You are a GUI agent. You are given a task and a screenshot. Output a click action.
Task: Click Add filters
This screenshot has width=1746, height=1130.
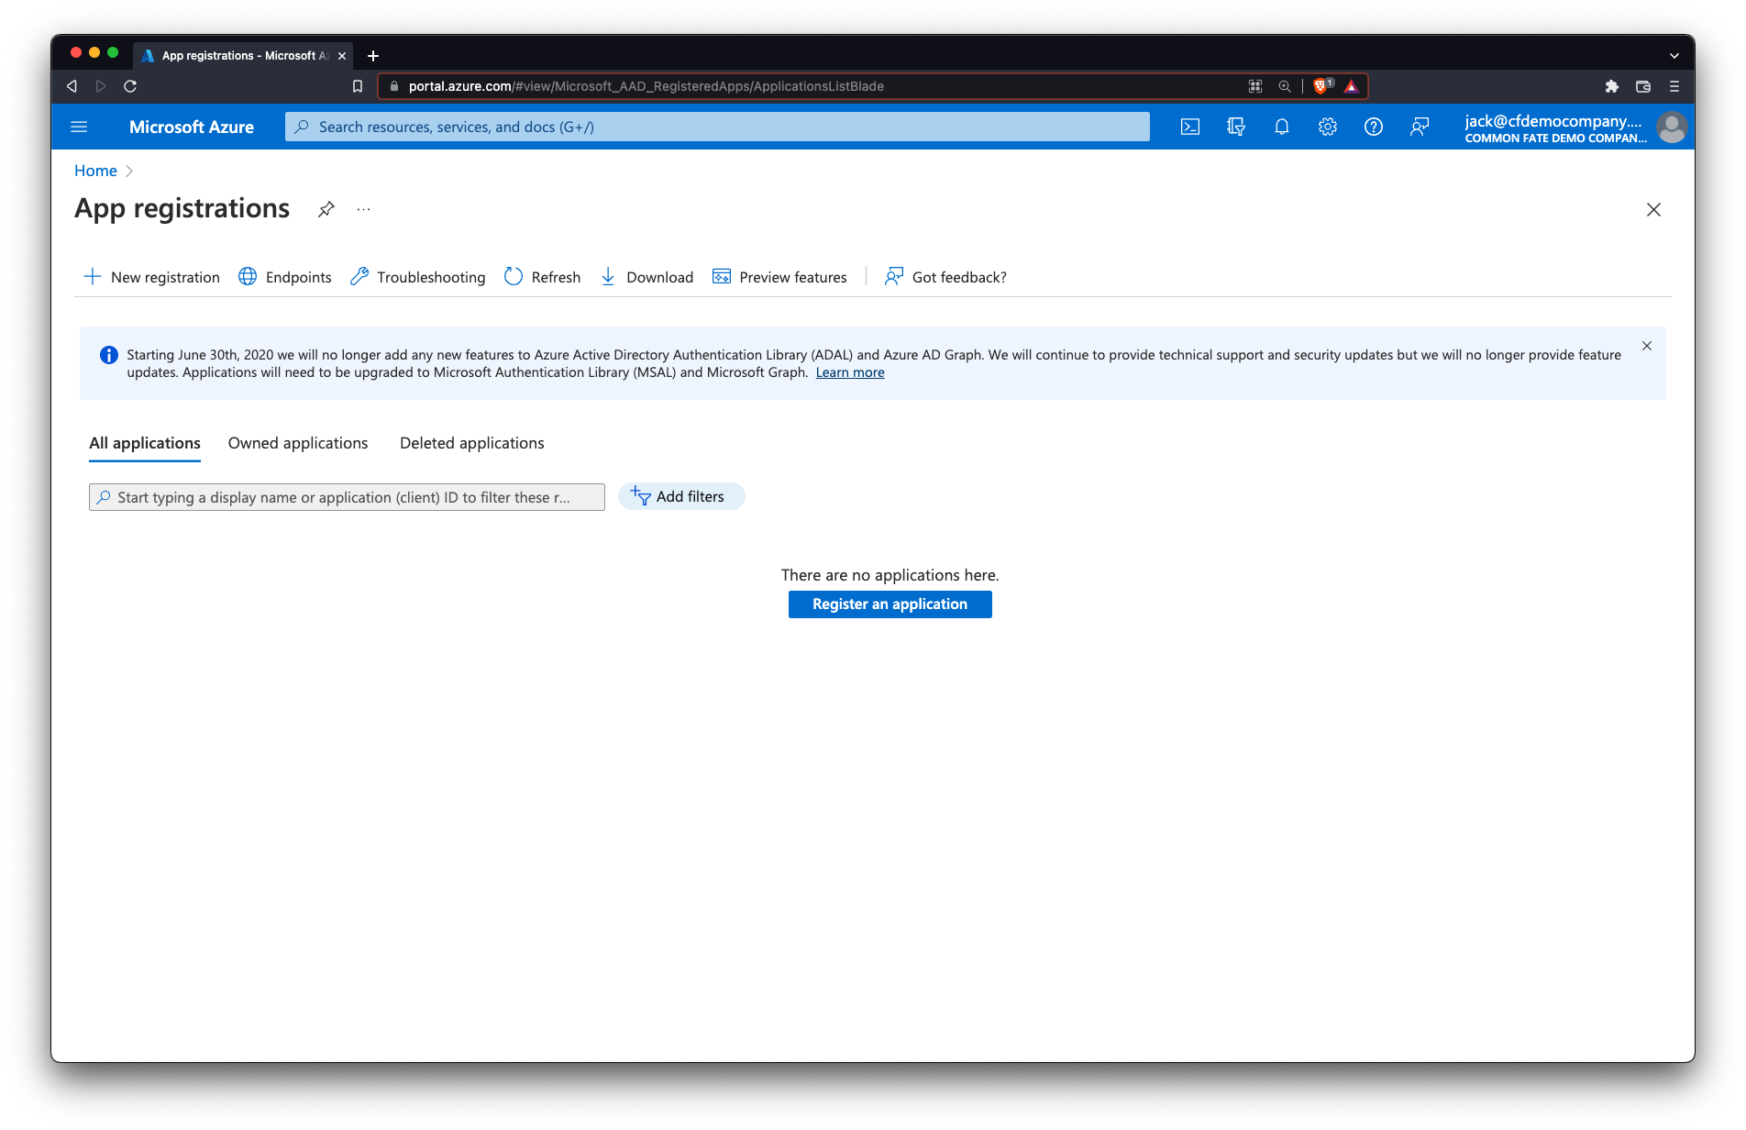[x=681, y=496]
